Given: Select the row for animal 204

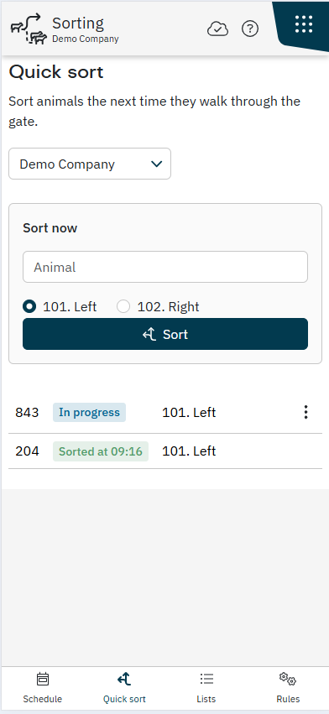Looking at the screenshot, I should (x=165, y=451).
